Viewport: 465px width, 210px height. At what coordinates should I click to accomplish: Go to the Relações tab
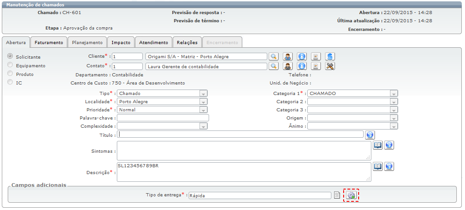[187, 42]
